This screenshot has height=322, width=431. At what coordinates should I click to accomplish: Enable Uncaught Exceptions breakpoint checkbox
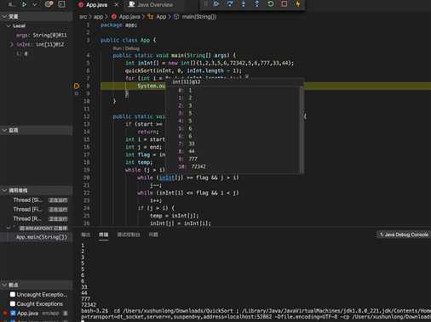pyautogui.click(x=13, y=295)
